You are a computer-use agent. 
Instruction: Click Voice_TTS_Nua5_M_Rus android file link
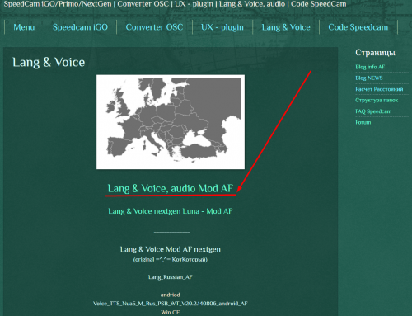[171, 304]
